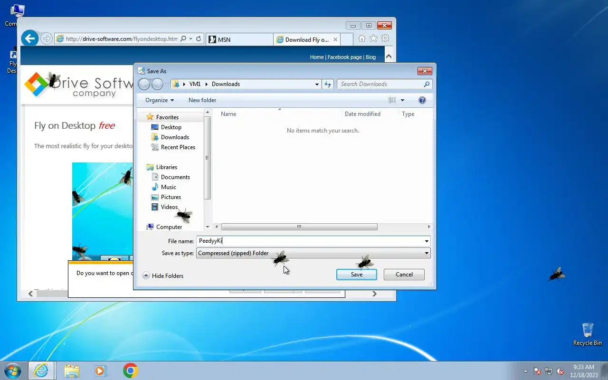Close the Download Fly tab
The height and width of the screenshot is (380, 608).
click(x=335, y=39)
